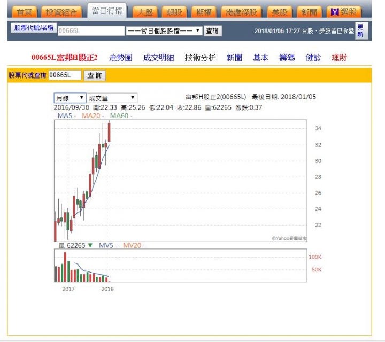
Task: Switch to the 投資組合 tab
Action: (x=61, y=12)
